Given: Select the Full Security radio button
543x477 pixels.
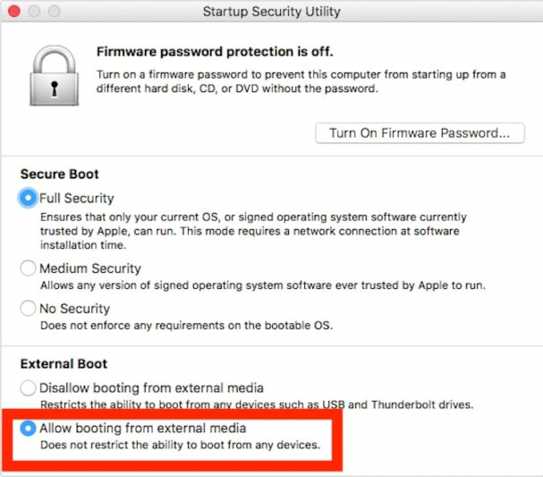Looking at the screenshot, I should point(28,199).
